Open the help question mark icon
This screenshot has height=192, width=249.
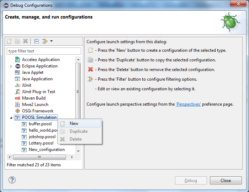(x=12, y=180)
